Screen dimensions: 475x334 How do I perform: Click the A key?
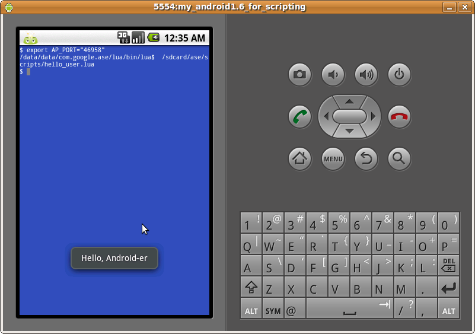click(251, 265)
